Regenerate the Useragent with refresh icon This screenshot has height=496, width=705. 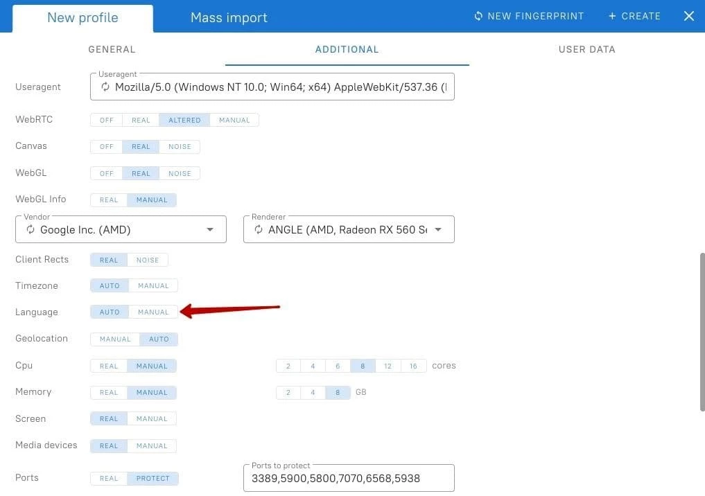(x=105, y=87)
